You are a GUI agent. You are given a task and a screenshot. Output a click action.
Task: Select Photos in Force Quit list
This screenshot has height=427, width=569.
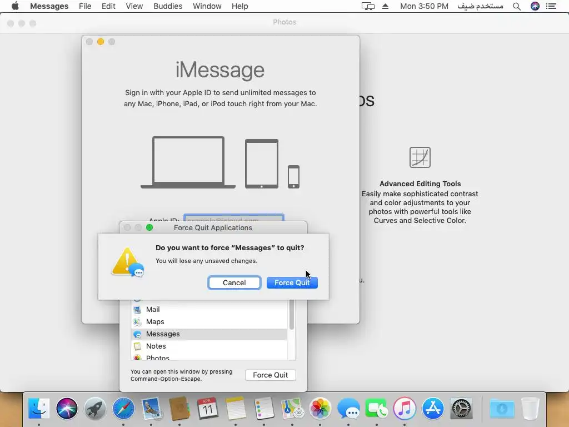click(209, 356)
